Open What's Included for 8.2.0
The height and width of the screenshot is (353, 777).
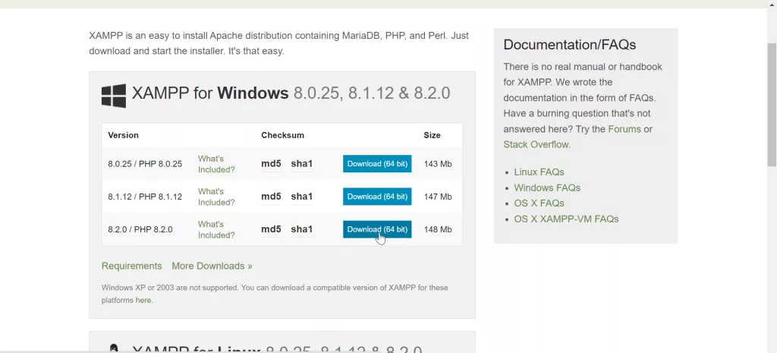(216, 229)
